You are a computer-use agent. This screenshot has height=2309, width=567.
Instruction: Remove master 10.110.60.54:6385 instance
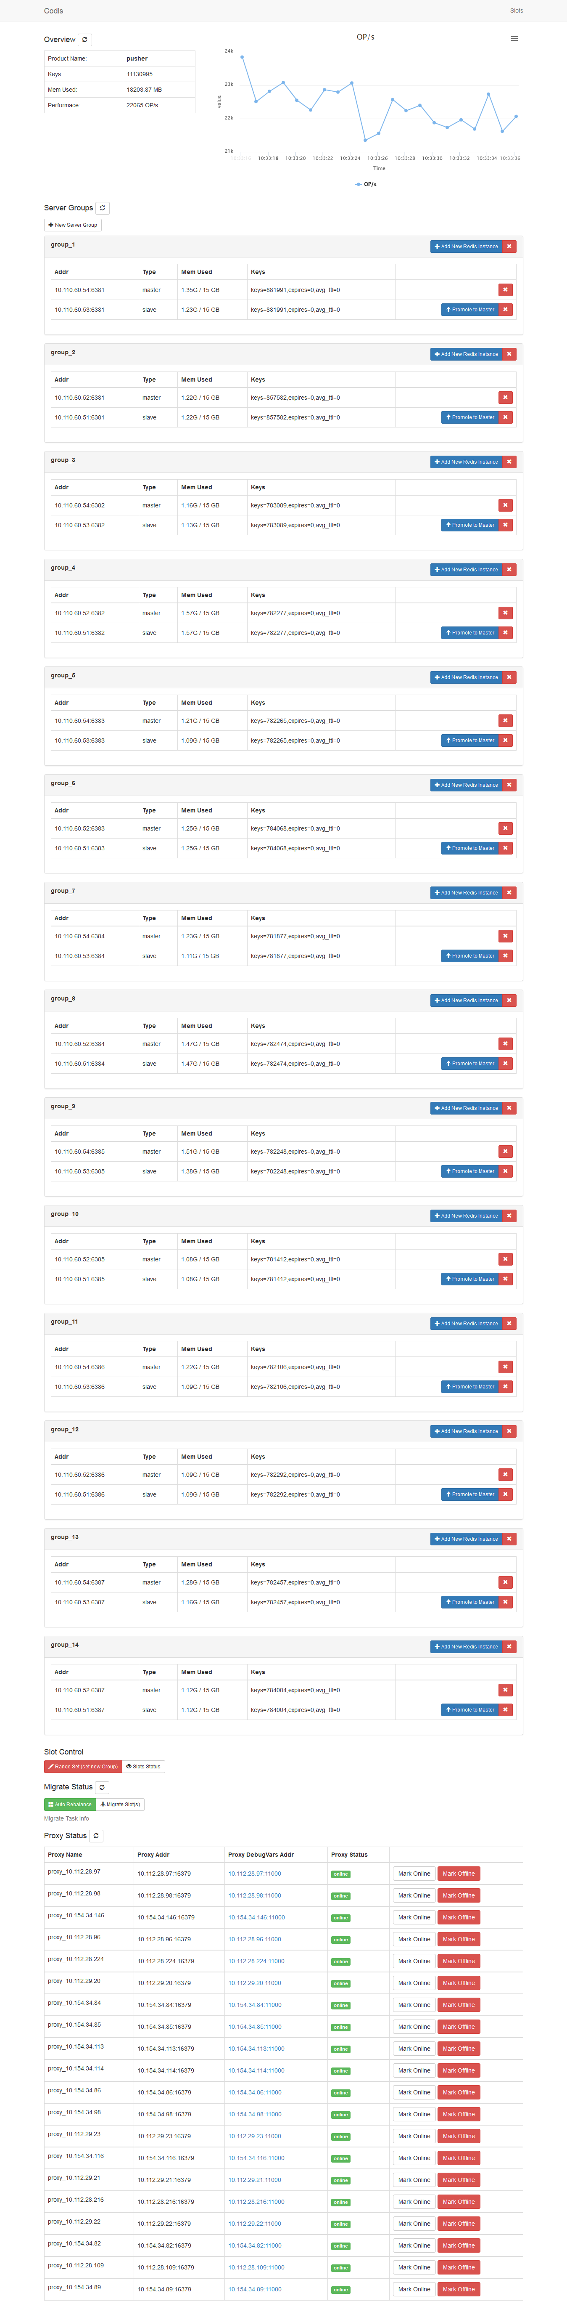click(505, 1152)
